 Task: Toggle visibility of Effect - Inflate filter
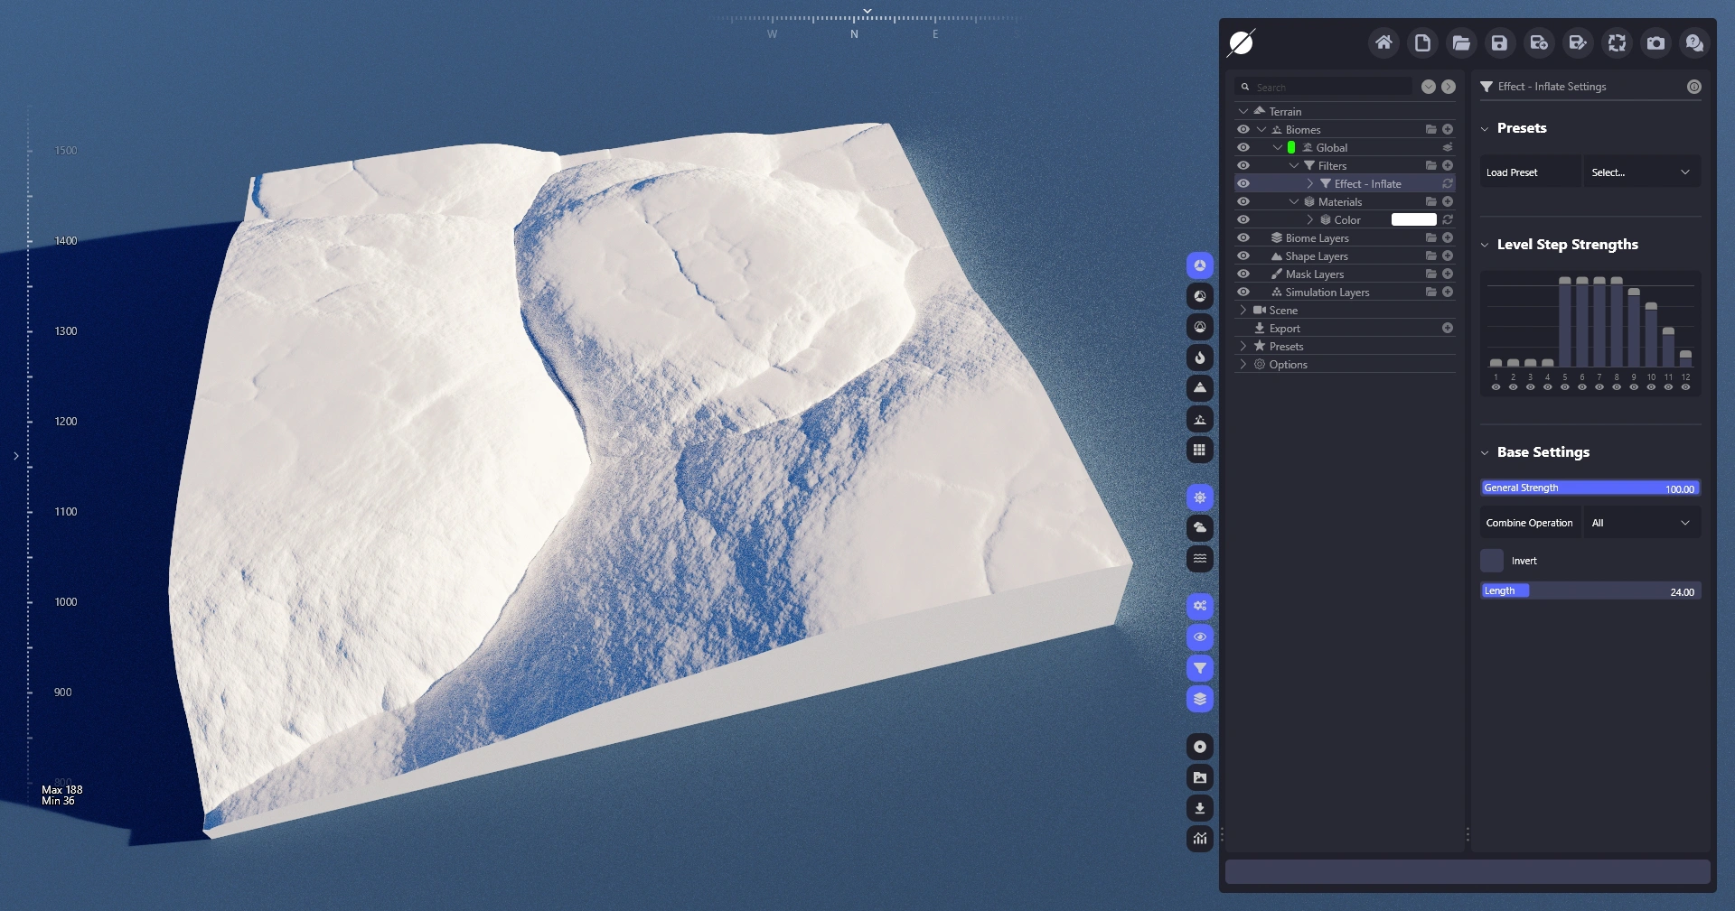click(1243, 183)
